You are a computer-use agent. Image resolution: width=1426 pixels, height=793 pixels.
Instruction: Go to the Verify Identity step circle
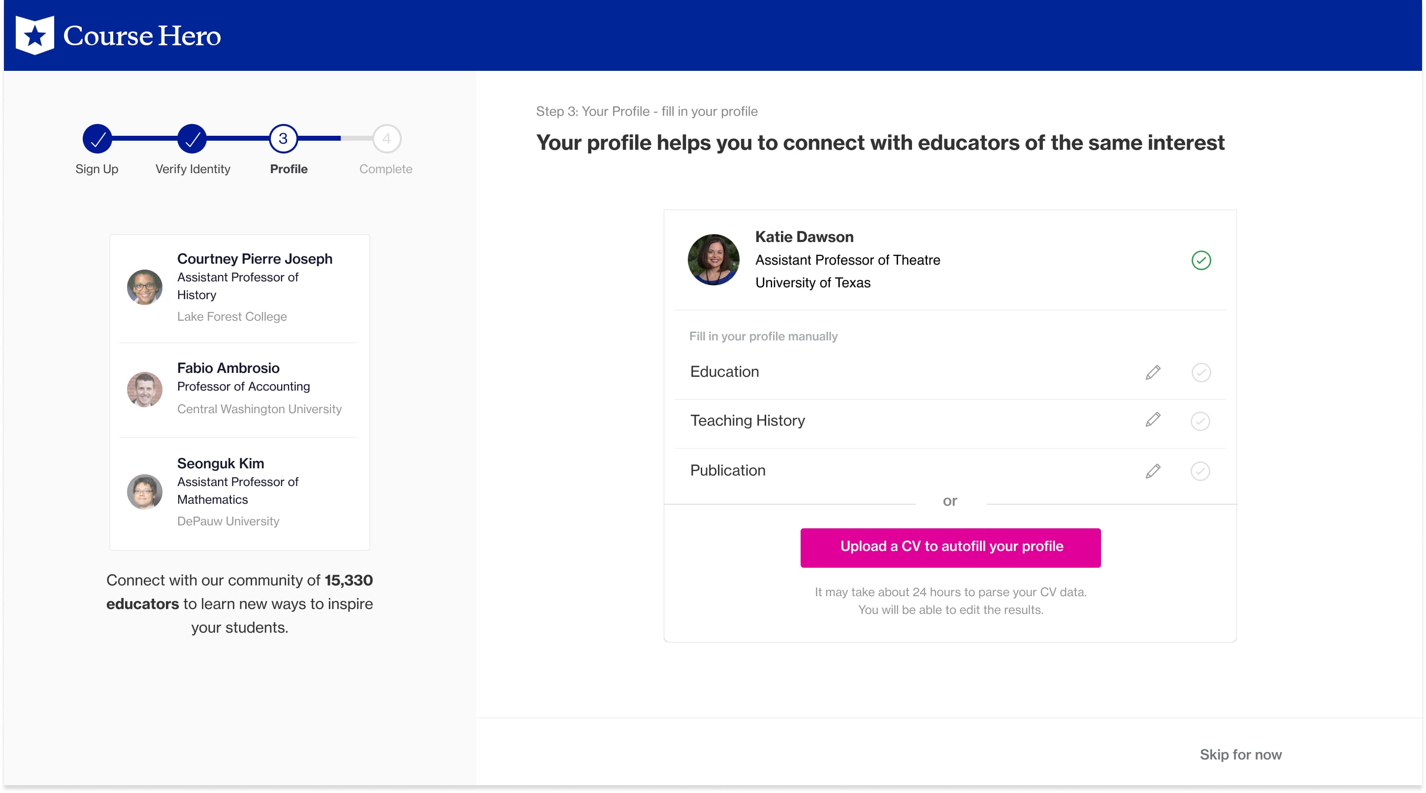192,138
